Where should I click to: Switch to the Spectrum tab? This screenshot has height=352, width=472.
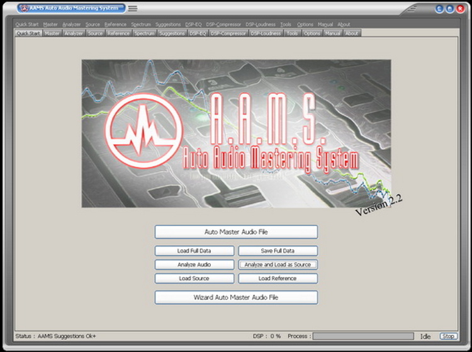click(145, 33)
